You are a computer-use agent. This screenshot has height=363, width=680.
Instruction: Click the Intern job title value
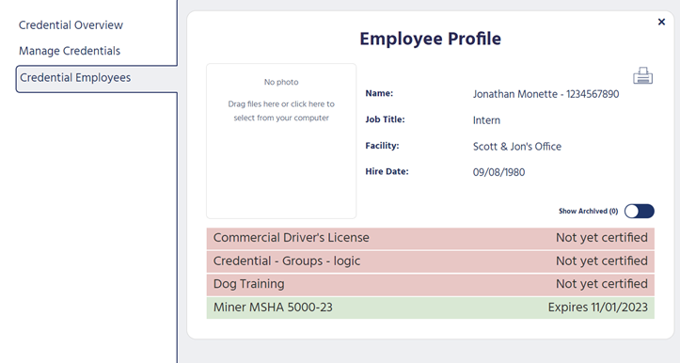(486, 120)
